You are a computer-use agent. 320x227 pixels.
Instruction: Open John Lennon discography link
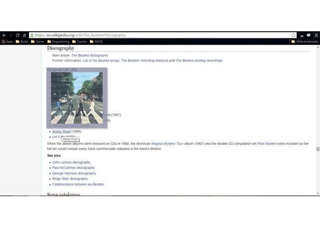tap(71, 163)
